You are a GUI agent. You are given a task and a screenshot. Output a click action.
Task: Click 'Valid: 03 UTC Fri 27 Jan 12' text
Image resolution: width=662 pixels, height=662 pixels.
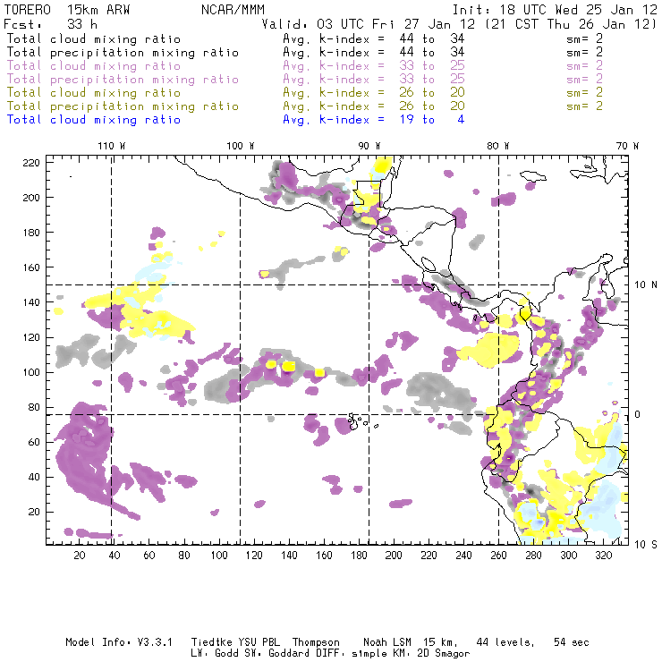(369, 24)
